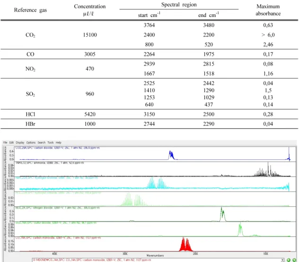Click the last green round arrow icon
The width and height of the screenshot is (299, 262).
(294, 260)
